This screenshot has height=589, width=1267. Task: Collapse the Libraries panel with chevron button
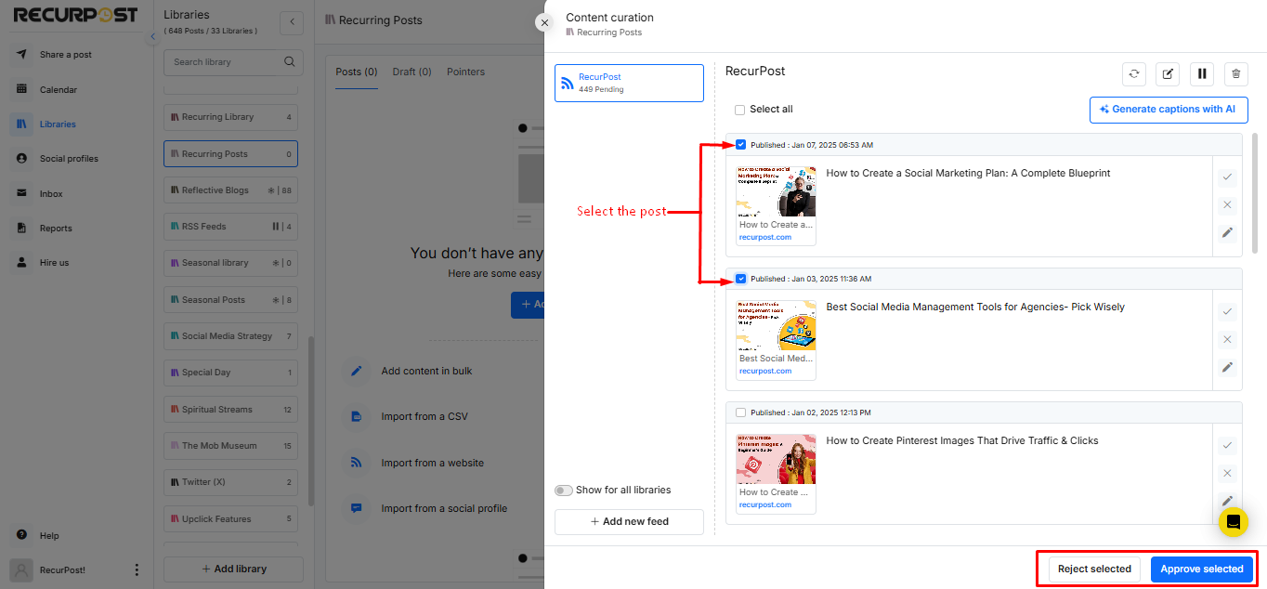click(x=292, y=22)
